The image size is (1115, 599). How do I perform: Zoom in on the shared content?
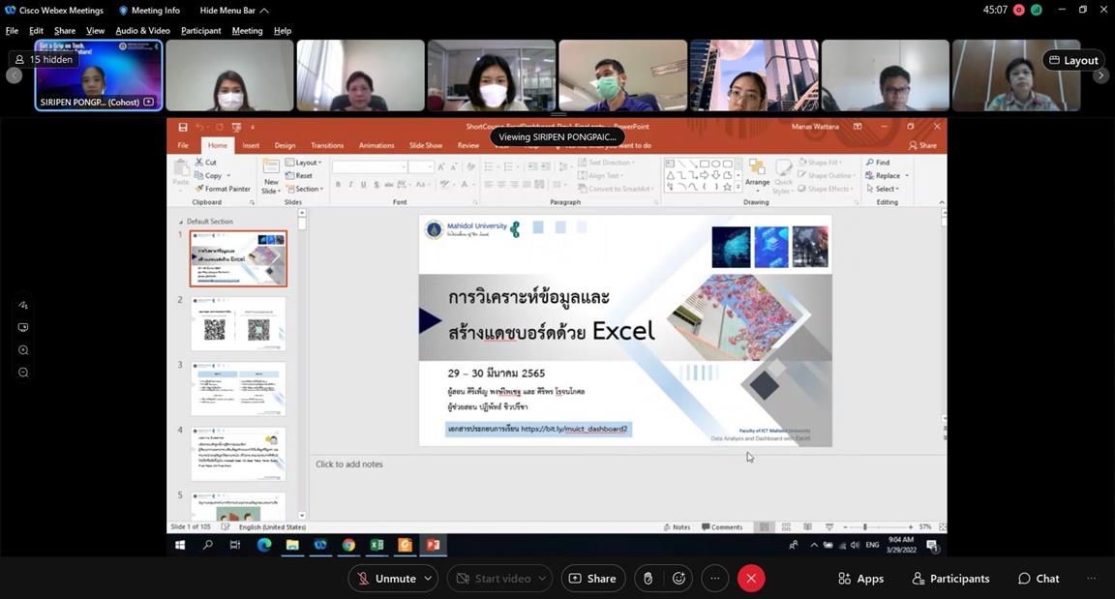coord(23,350)
